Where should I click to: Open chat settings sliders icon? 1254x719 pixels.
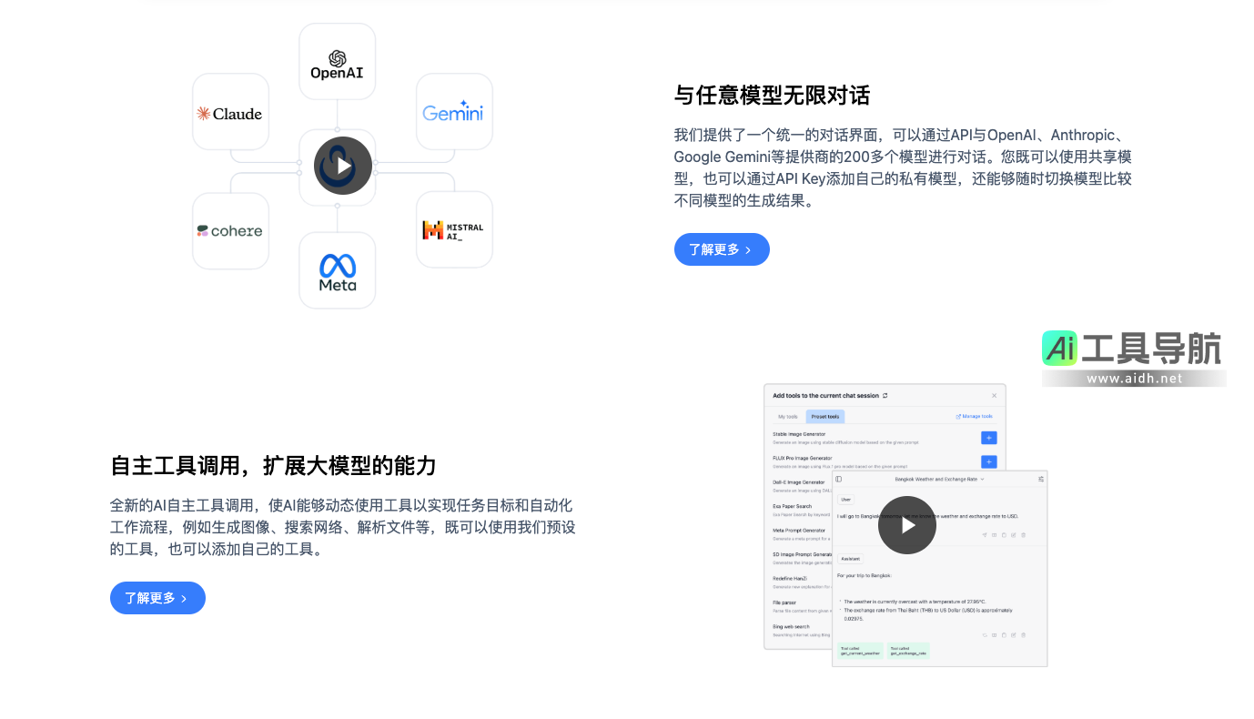pos(1040,479)
